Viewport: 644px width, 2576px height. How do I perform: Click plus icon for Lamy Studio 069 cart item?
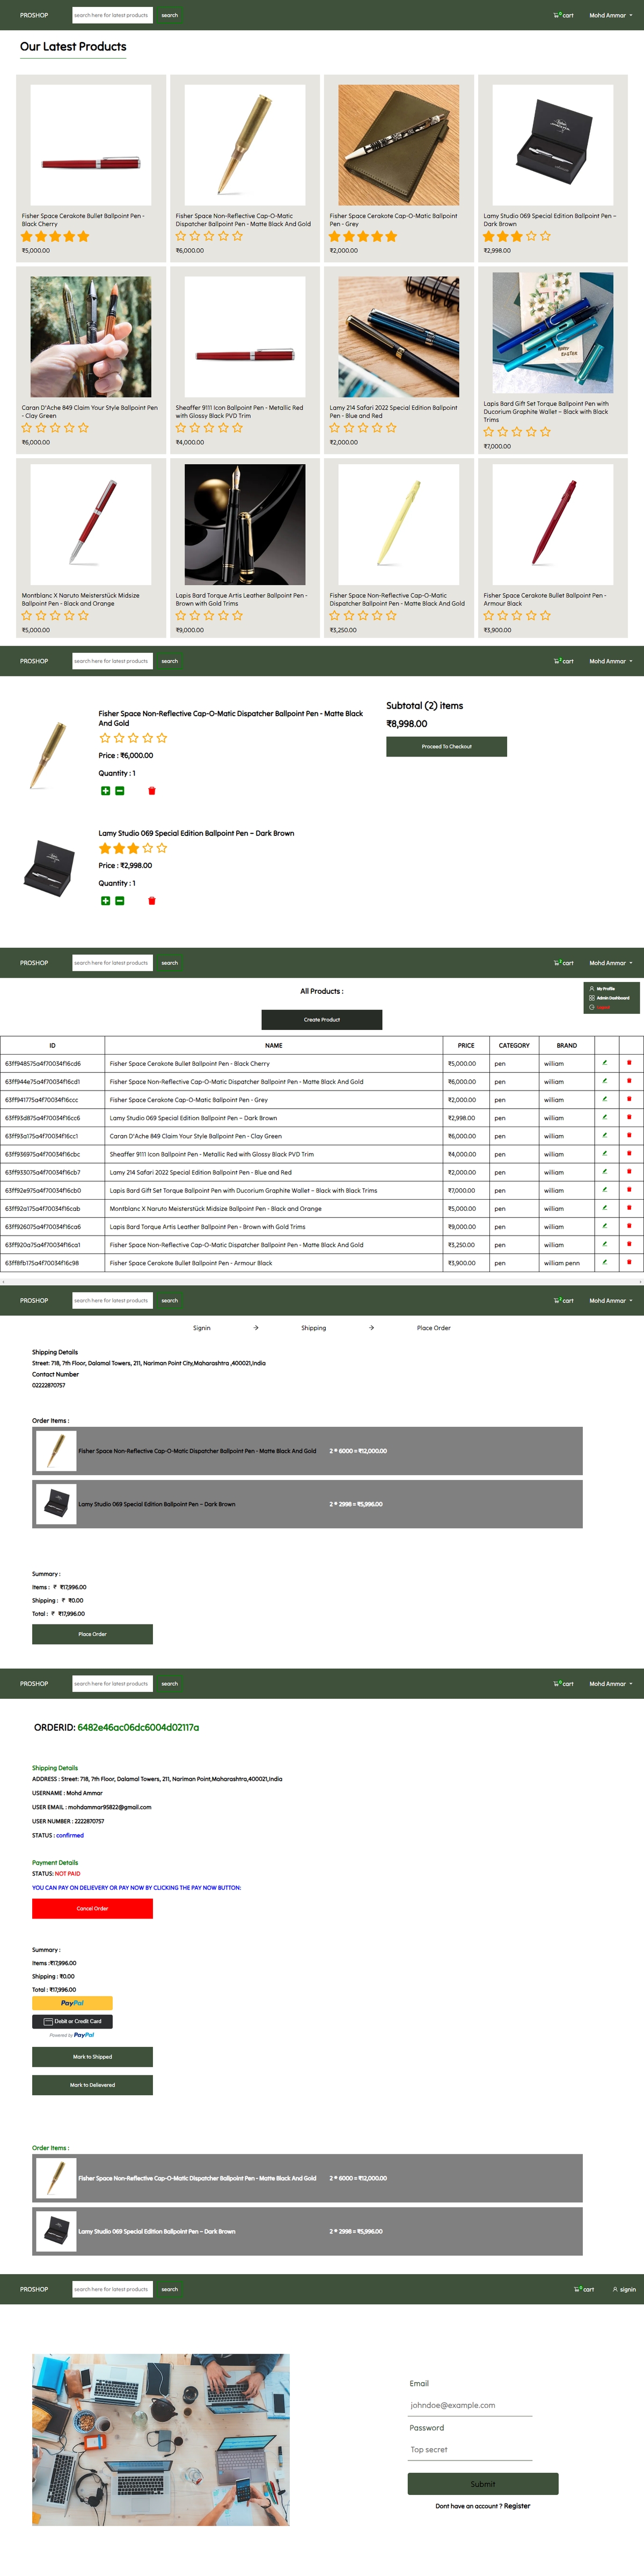(x=105, y=901)
